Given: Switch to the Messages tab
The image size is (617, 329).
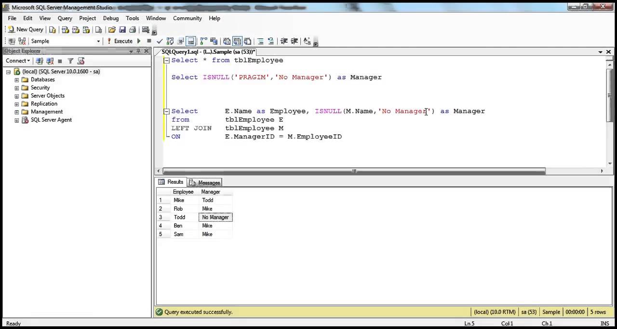Looking at the screenshot, I should click(205, 182).
